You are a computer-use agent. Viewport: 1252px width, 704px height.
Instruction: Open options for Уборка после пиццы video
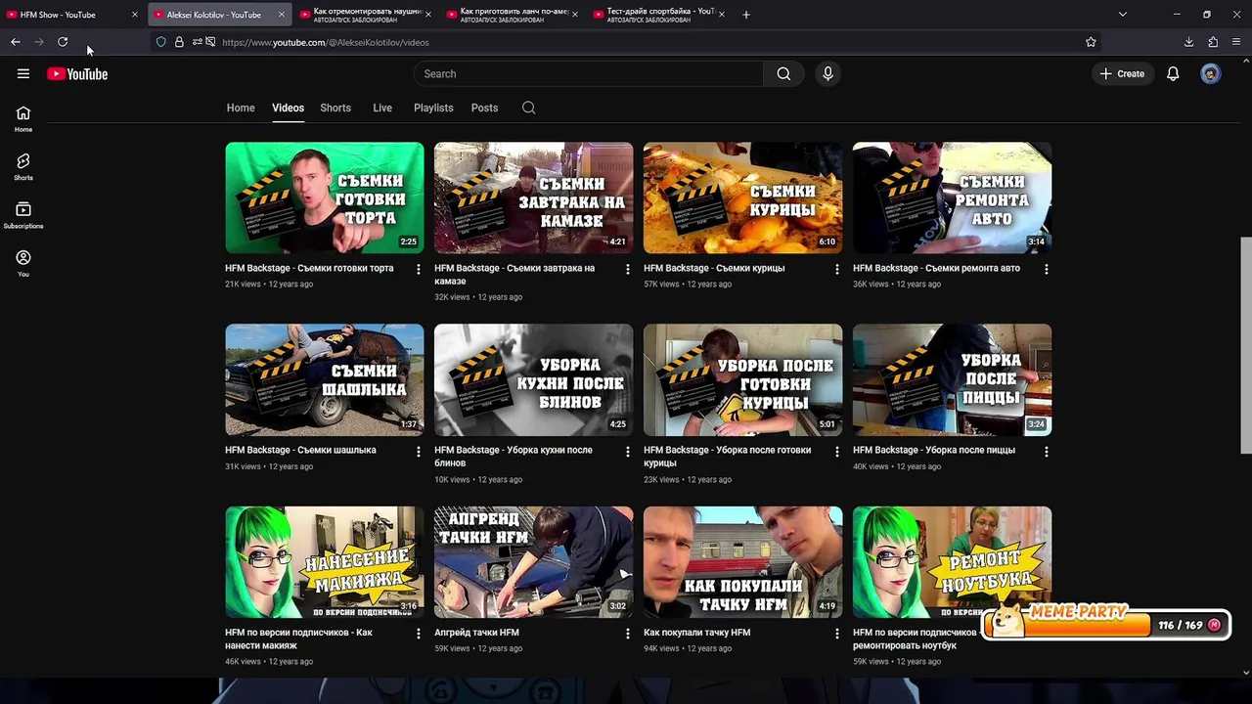point(1047,452)
